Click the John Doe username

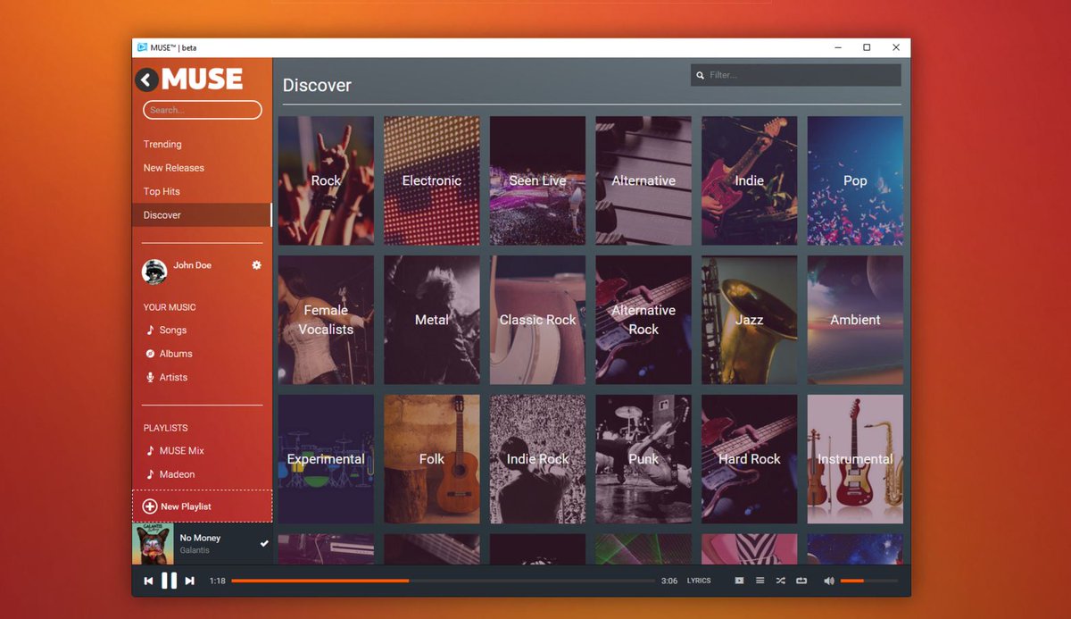[192, 265]
